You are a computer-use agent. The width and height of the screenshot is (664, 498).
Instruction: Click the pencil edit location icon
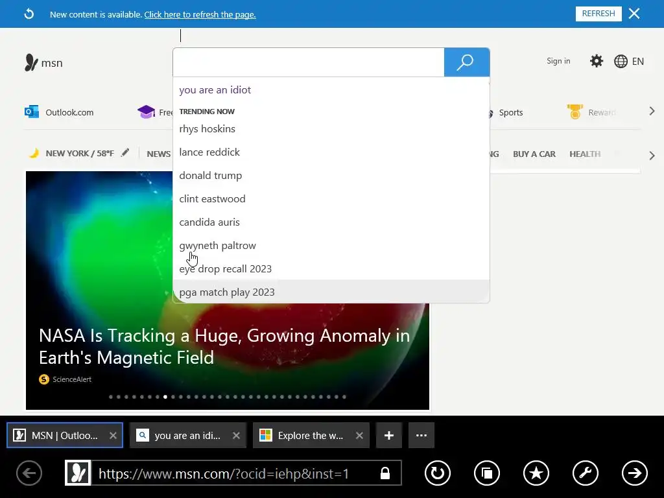click(x=124, y=153)
